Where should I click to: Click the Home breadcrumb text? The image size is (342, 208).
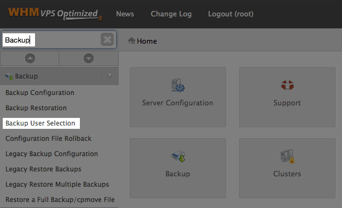[147, 41]
